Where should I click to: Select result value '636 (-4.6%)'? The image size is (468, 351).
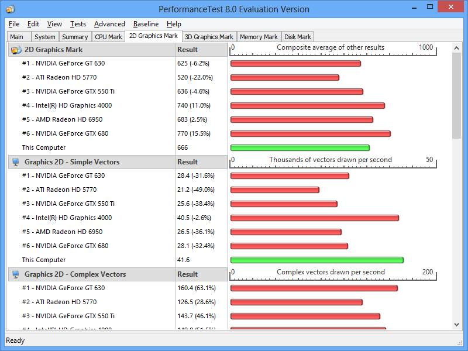point(193,91)
